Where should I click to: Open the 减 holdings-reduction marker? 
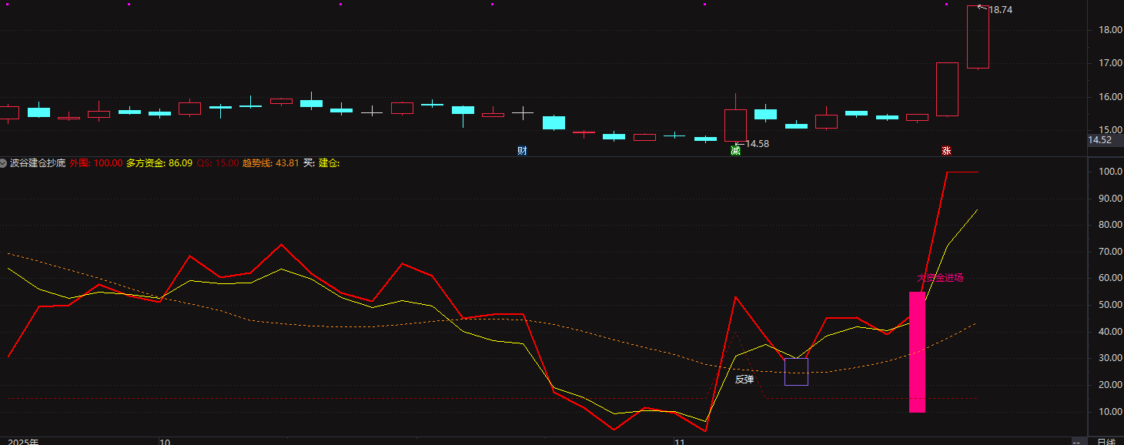tap(735, 151)
